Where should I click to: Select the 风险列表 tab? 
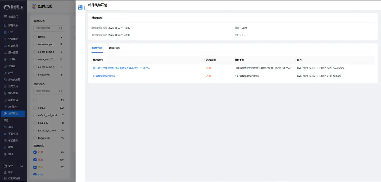pos(97,48)
